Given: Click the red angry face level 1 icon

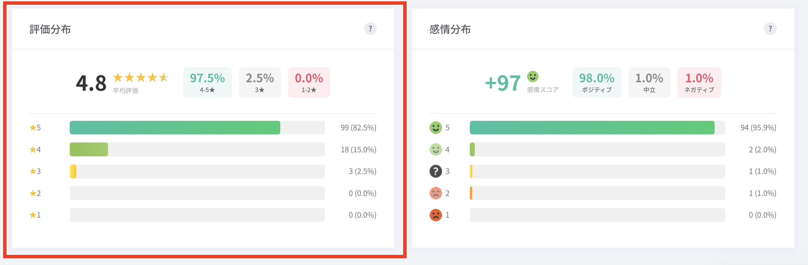Looking at the screenshot, I should (x=436, y=215).
